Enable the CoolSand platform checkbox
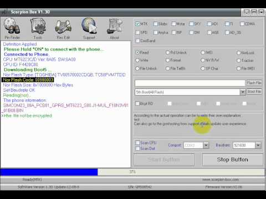 point(137,41)
